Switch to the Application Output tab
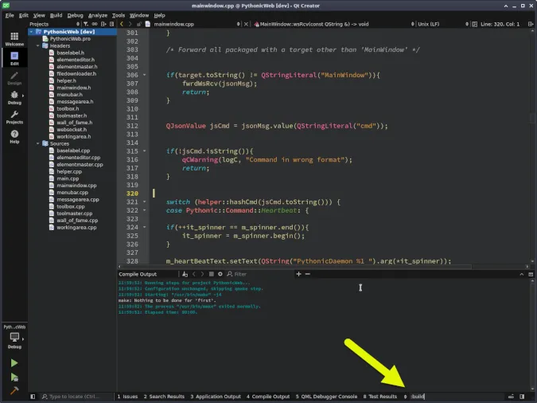The width and height of the screenshot is (537, 403). 215,396
